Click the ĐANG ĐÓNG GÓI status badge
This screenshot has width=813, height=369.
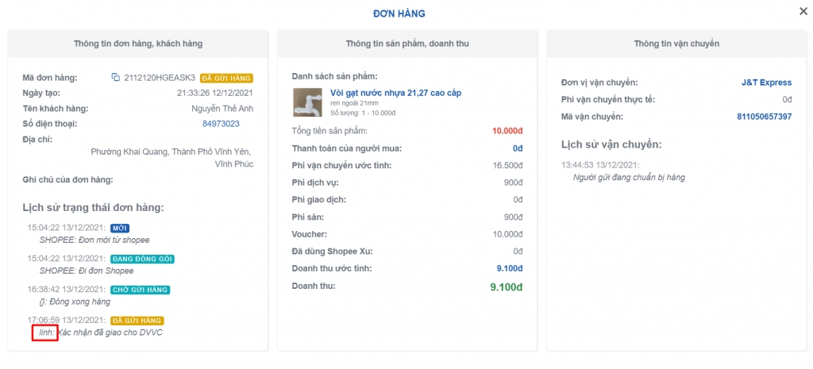[x=143, y=259]
